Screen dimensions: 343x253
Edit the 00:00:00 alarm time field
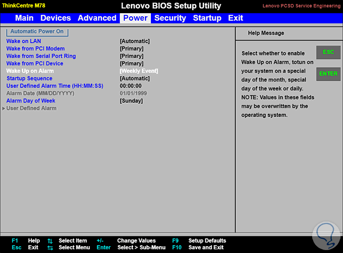(131, 86)
